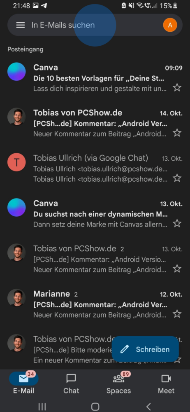Tap the orange account avatar 'A'
Viewport: 190px width, 412px height.
pos(170,25)
